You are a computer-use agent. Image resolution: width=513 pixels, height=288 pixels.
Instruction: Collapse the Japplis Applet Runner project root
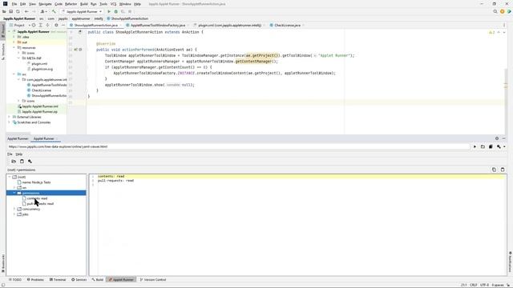click(x=10, y=32)
